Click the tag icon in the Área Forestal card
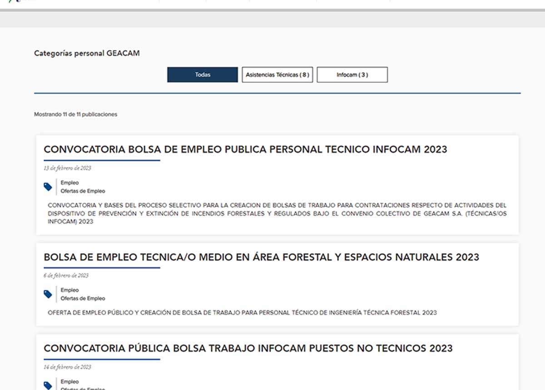The width and height of the screenshot is (545, 390). (48, 294)
